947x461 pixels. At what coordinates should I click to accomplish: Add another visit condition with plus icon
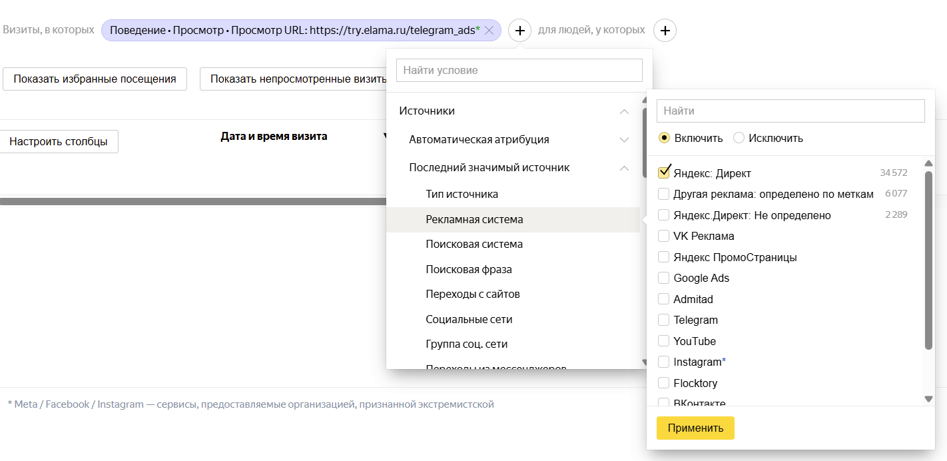coord(519,30)
